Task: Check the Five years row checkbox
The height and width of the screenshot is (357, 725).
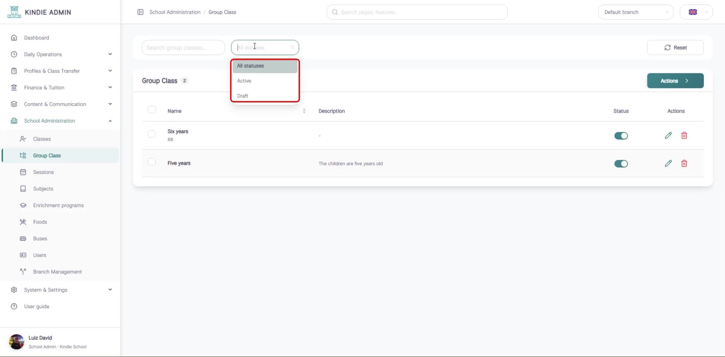Action: (x=152, y=162)
